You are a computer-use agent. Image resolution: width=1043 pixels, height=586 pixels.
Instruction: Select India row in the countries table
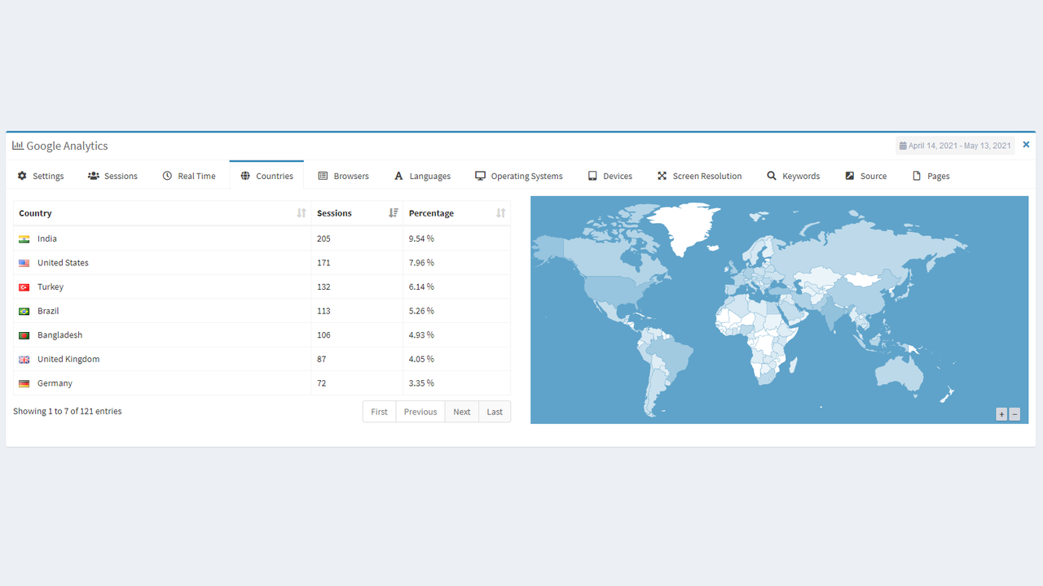[46, 238]
